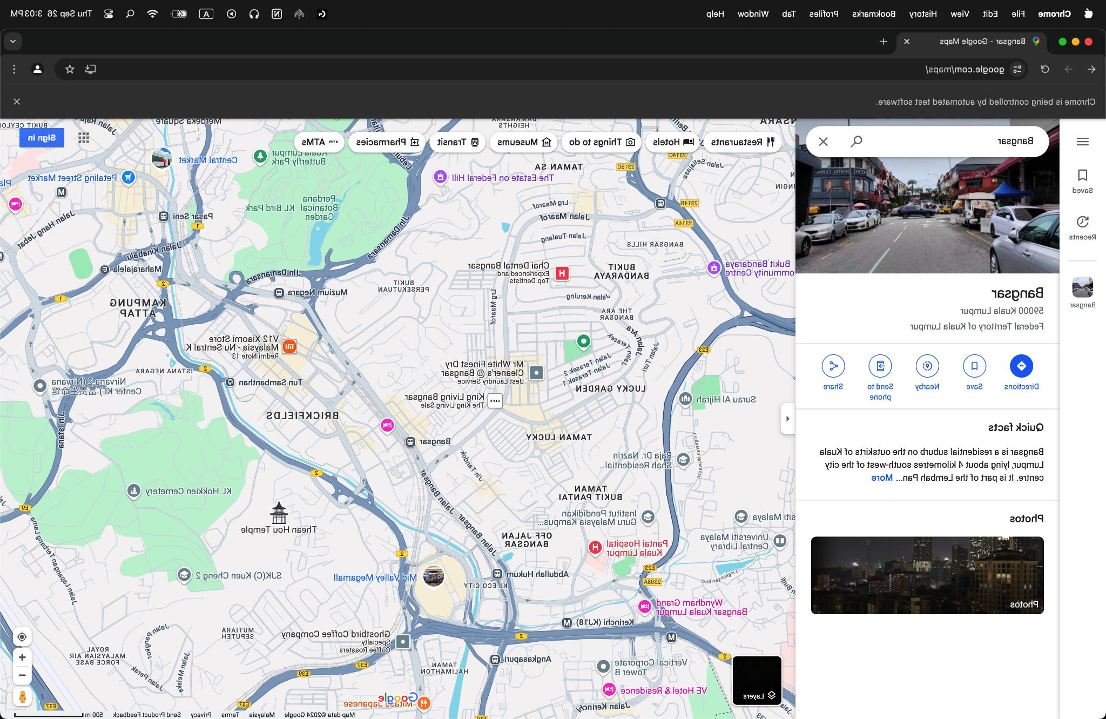The width and height of the screenshot is (1106, 719).
Task: Select the Transit chip
Action: tap(458, 142)
